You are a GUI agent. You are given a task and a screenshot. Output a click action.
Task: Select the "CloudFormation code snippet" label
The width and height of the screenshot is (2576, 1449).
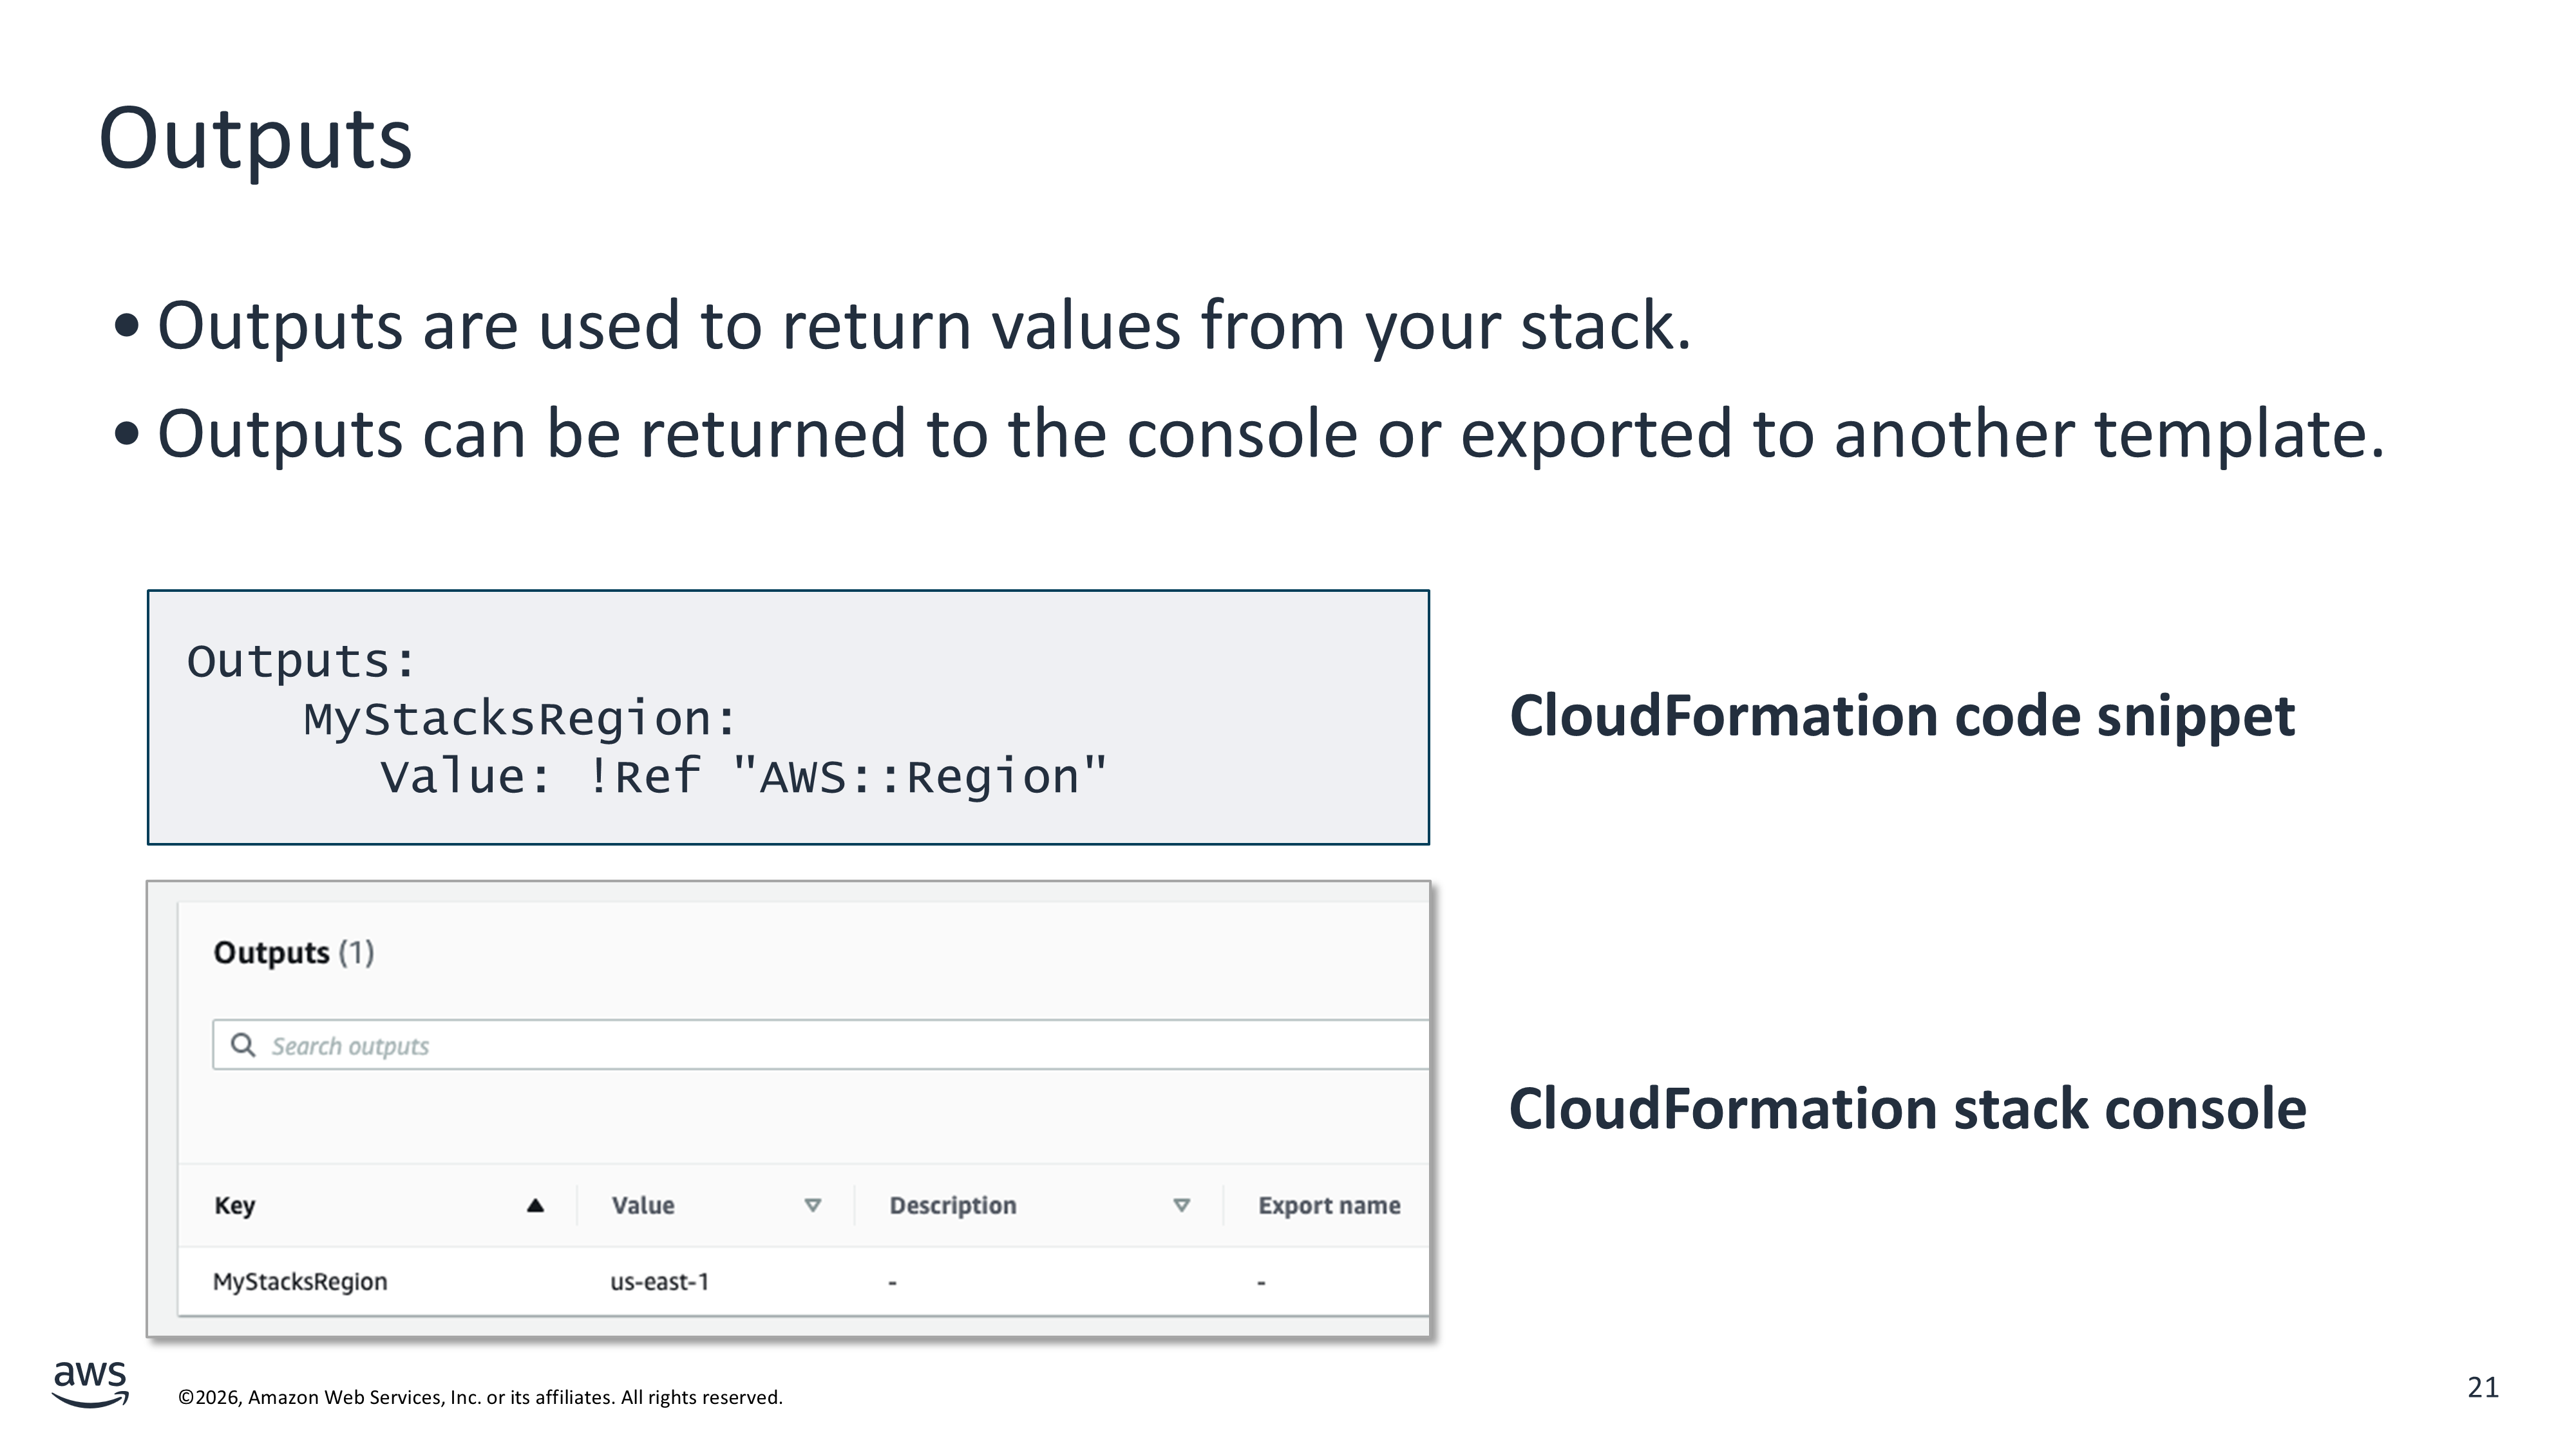1901,716
